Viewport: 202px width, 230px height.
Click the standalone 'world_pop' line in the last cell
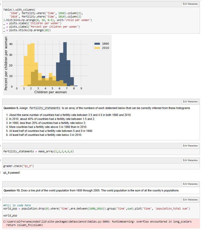(10, 215)
